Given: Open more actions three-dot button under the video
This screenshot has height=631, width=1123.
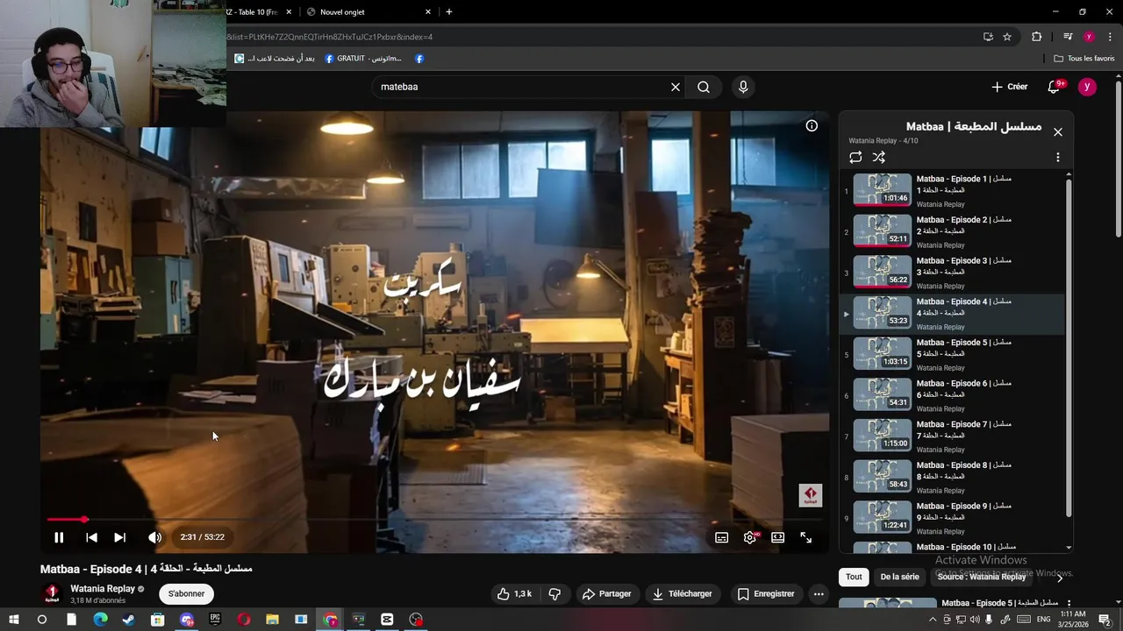Looking at the screenshot, I should click(x=819, y=593).
